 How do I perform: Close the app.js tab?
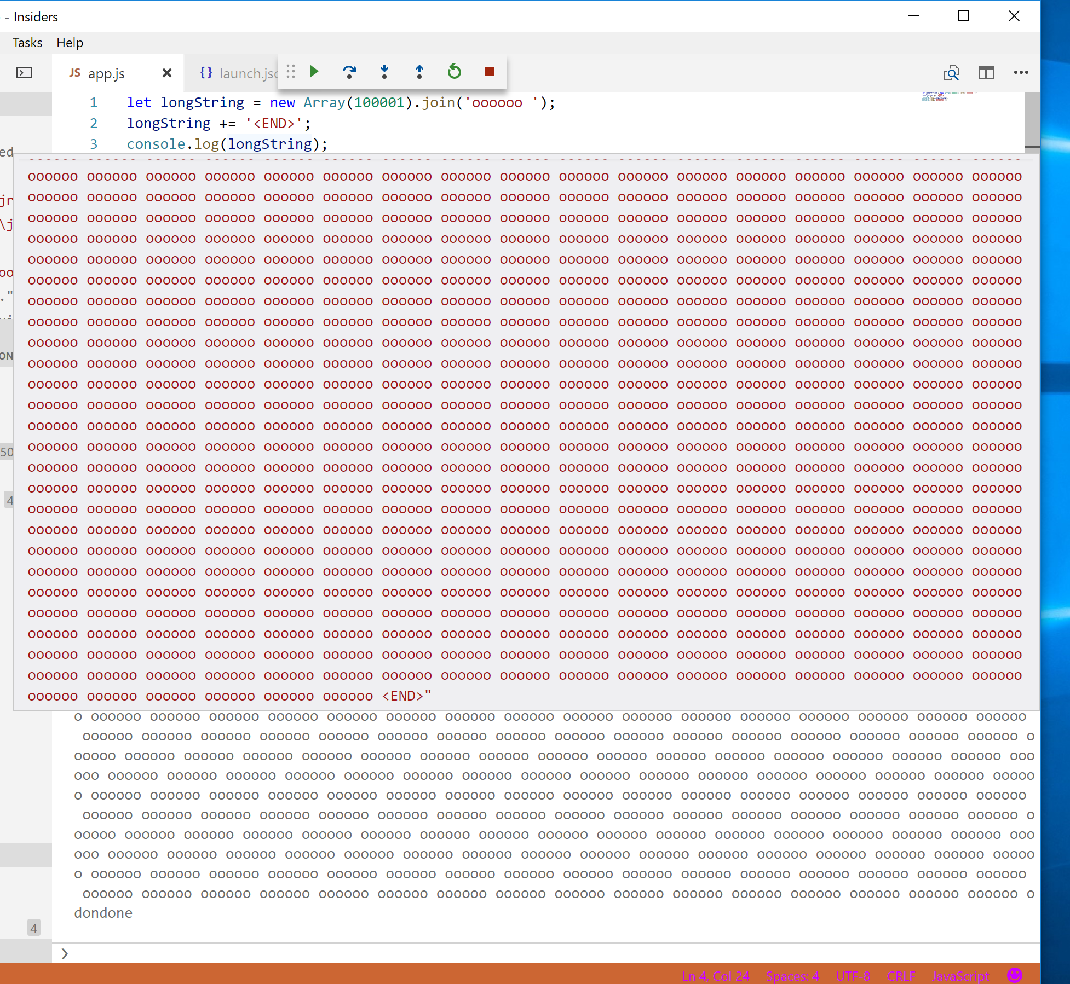(x=166, y=73)
